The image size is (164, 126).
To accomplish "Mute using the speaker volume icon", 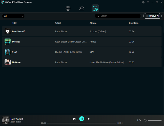I will coord(146,120).
